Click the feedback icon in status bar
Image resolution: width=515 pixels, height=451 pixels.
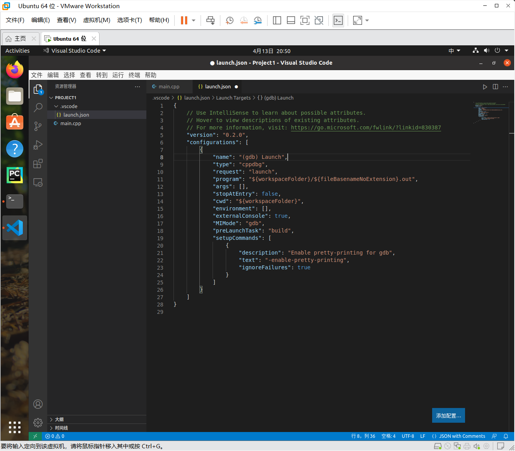click(x=494, y=436)
